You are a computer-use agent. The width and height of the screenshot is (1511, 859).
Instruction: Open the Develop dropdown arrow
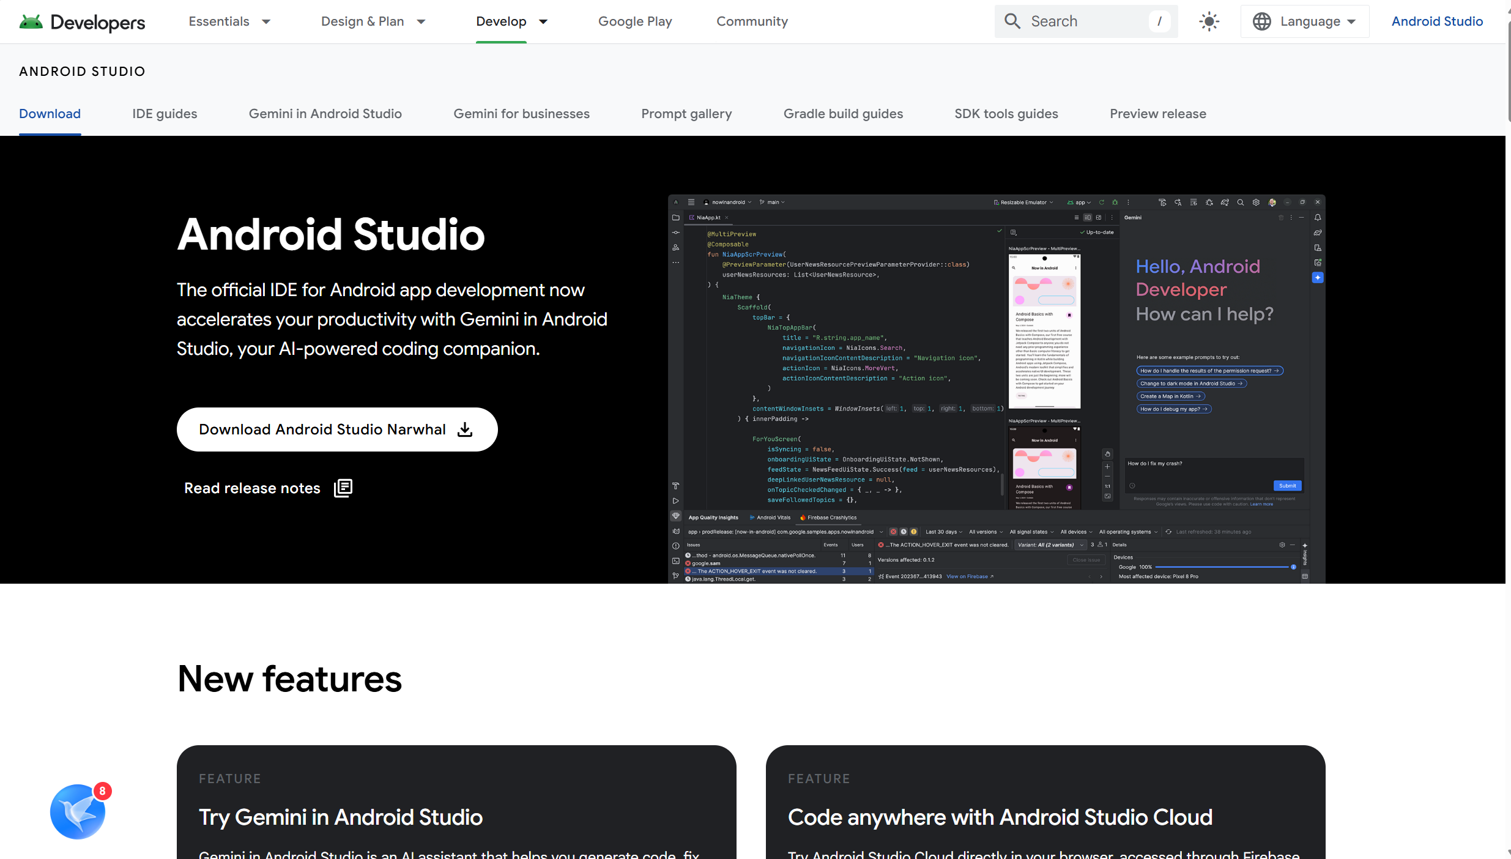tap(543, 22)
